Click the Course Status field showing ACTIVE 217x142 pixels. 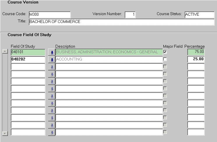coord(199,15)
